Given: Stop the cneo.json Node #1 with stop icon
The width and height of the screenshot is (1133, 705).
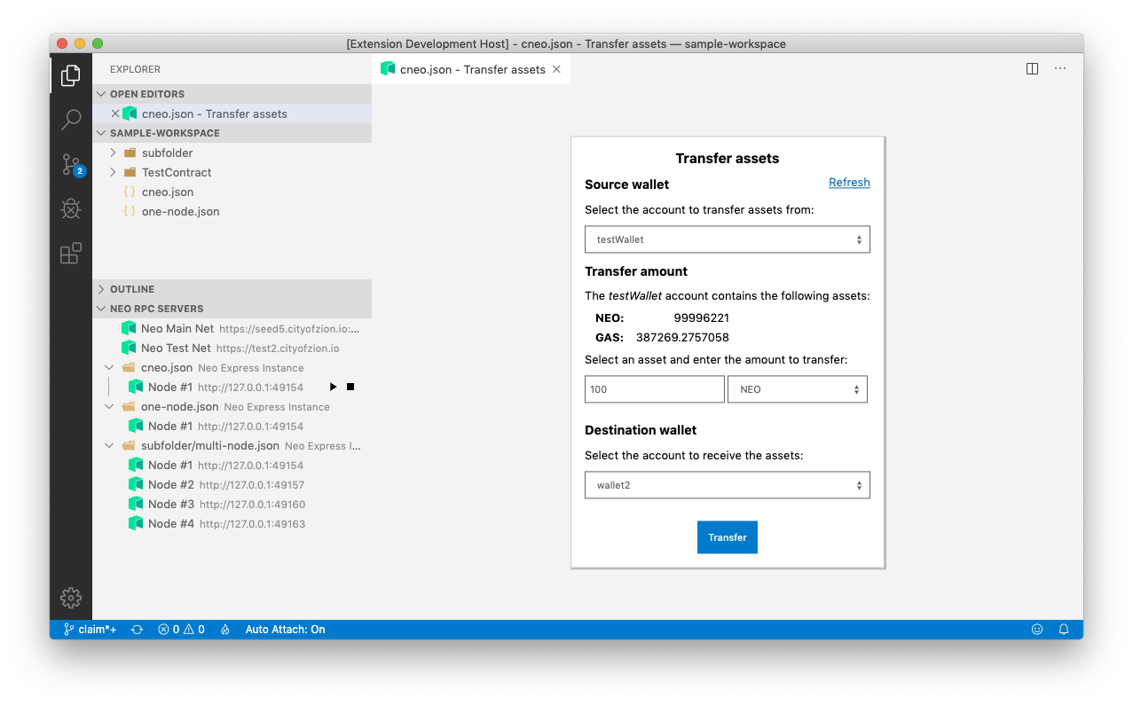Looking at the screenshot, I should click(350, 388).
